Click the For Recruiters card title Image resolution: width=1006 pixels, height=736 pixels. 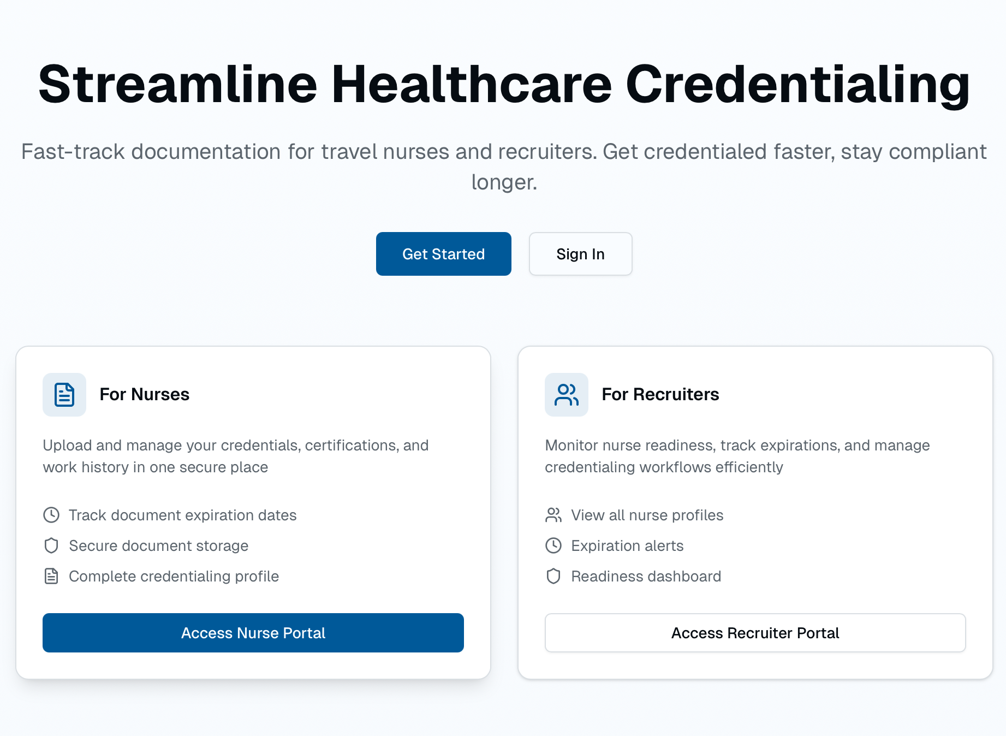point(660,394)
